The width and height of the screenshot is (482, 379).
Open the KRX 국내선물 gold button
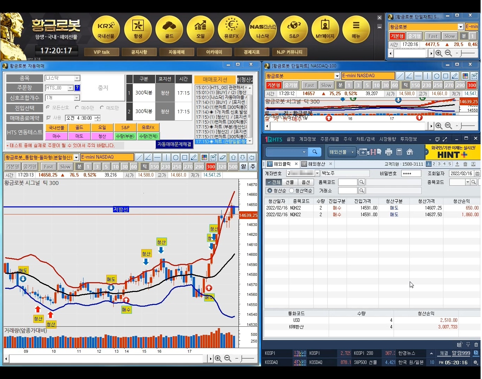coord(106,29)
